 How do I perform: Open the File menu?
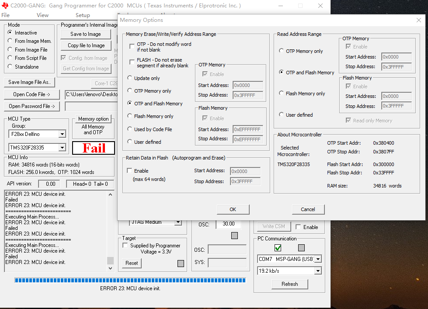click(x=5, y=15)
